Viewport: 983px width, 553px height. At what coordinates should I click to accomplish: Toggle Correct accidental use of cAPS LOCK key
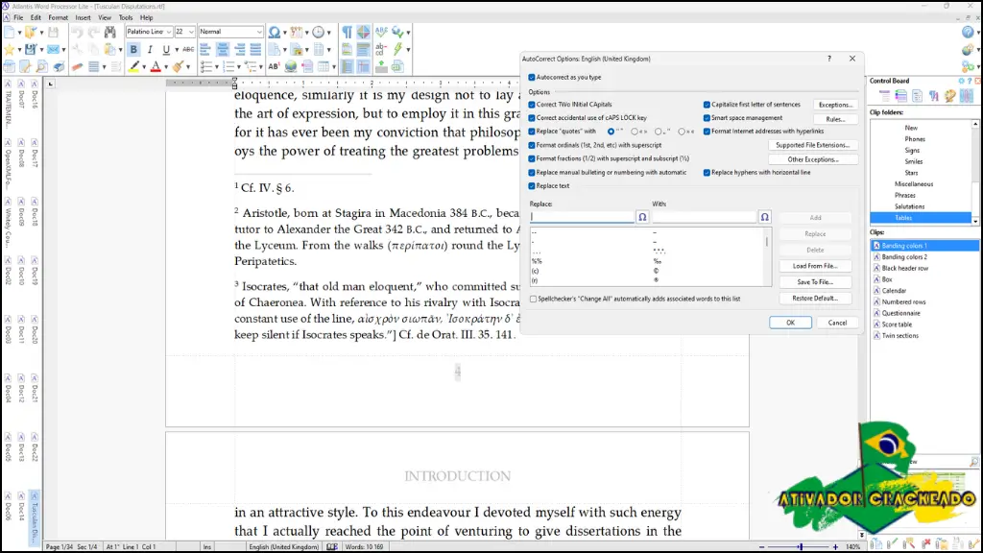tap(532, 118)
